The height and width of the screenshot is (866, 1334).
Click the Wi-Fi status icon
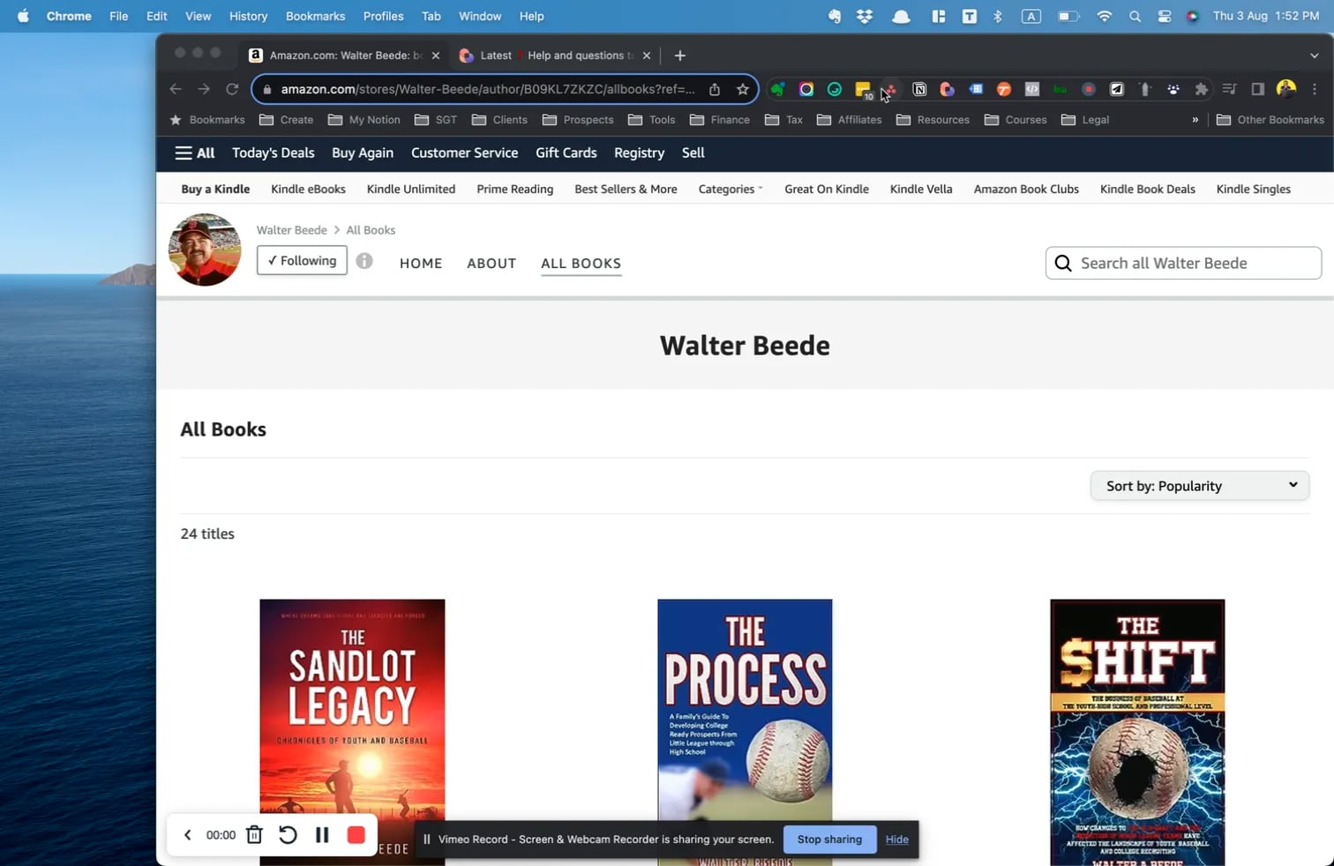[x=1104, y=16]
